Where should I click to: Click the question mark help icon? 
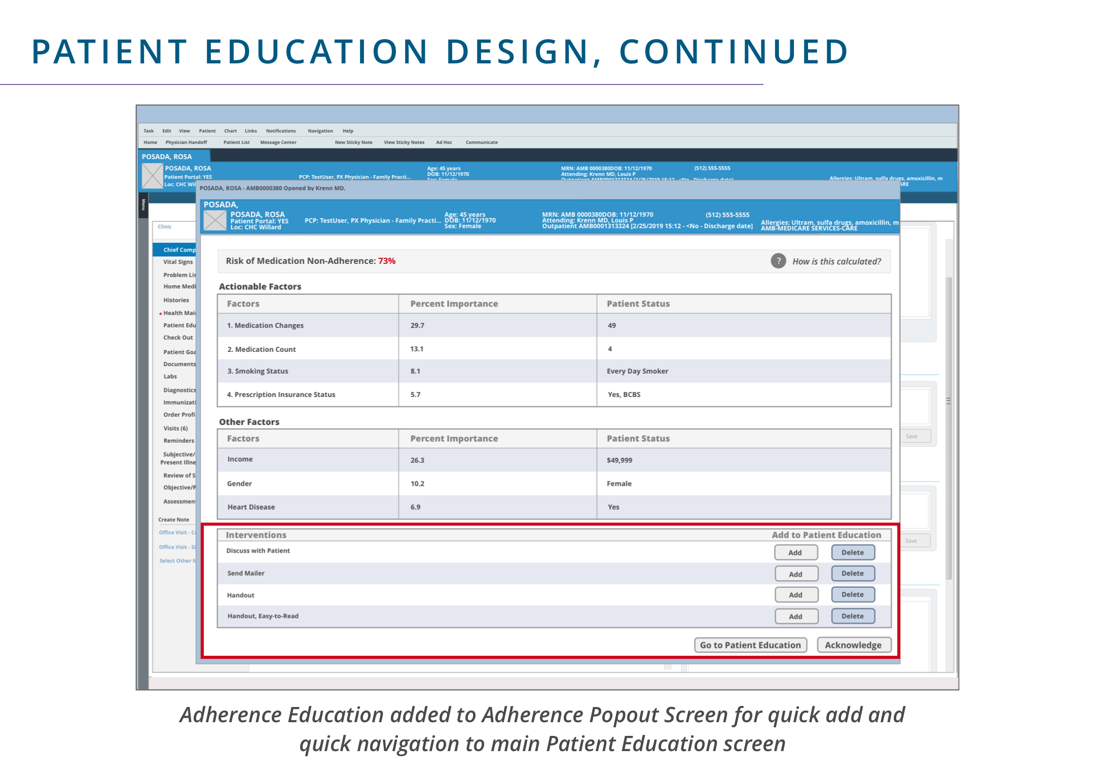pos(778,261)
